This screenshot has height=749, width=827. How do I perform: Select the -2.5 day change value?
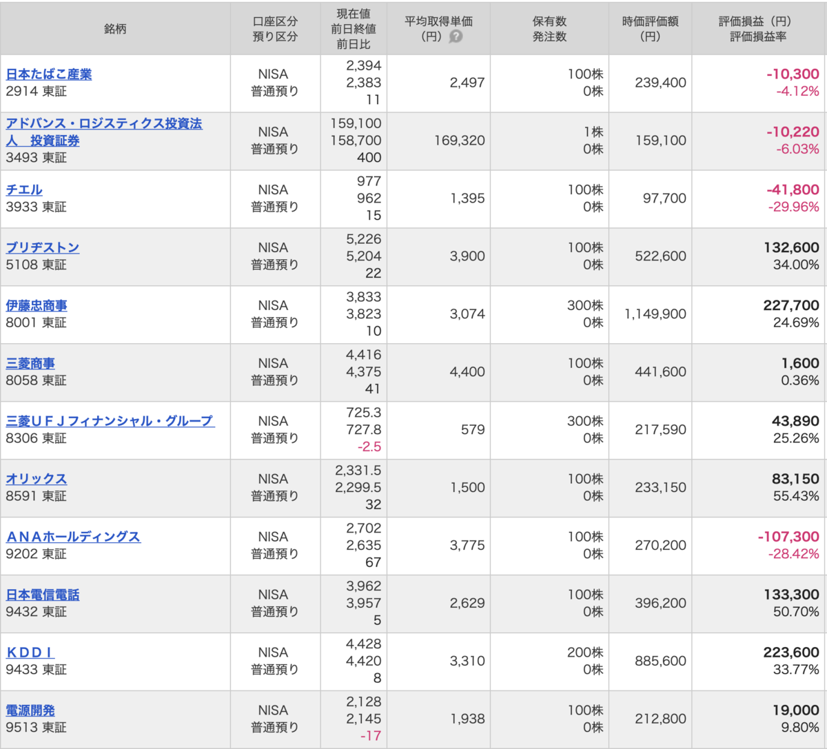[369, 447]
